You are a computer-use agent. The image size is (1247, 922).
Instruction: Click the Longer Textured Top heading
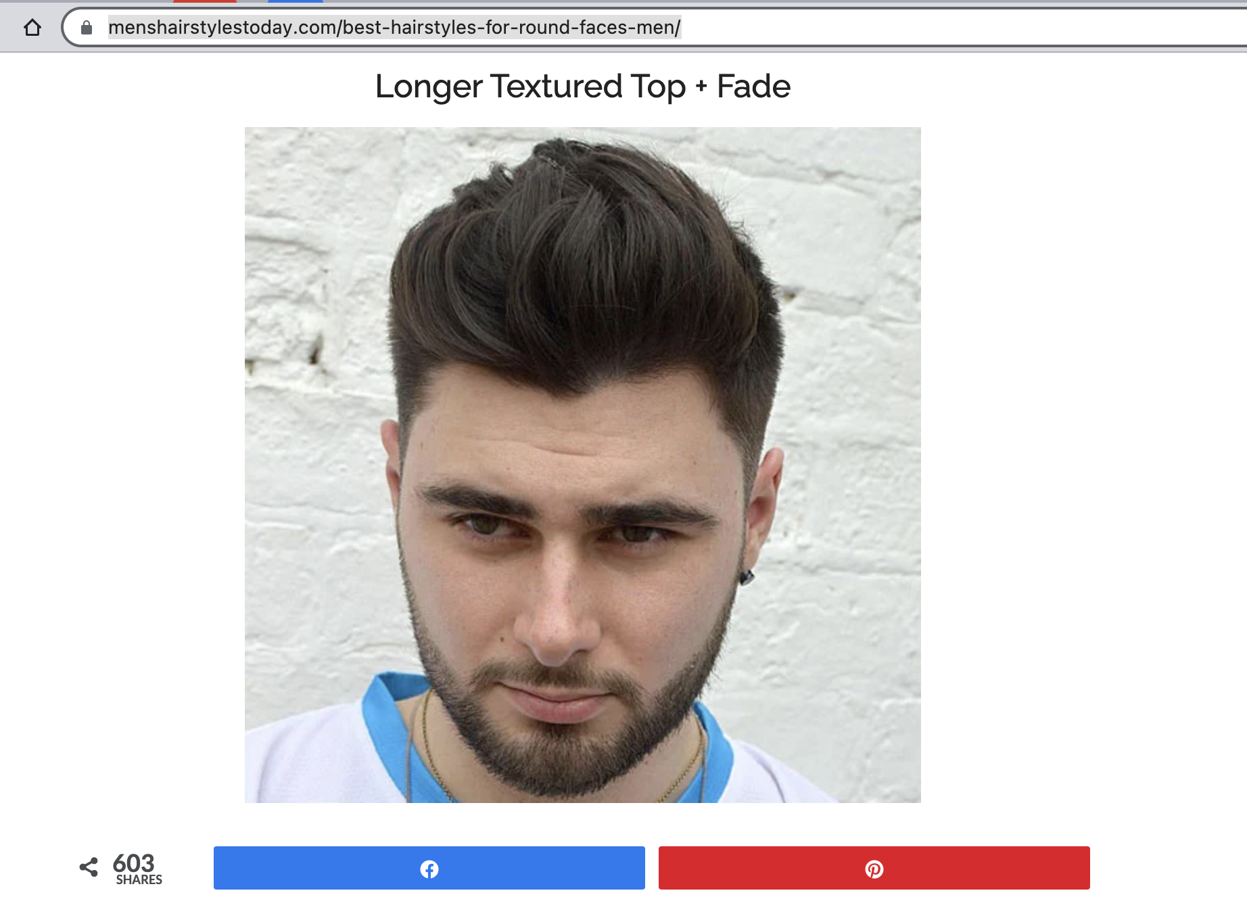[531, 87]
